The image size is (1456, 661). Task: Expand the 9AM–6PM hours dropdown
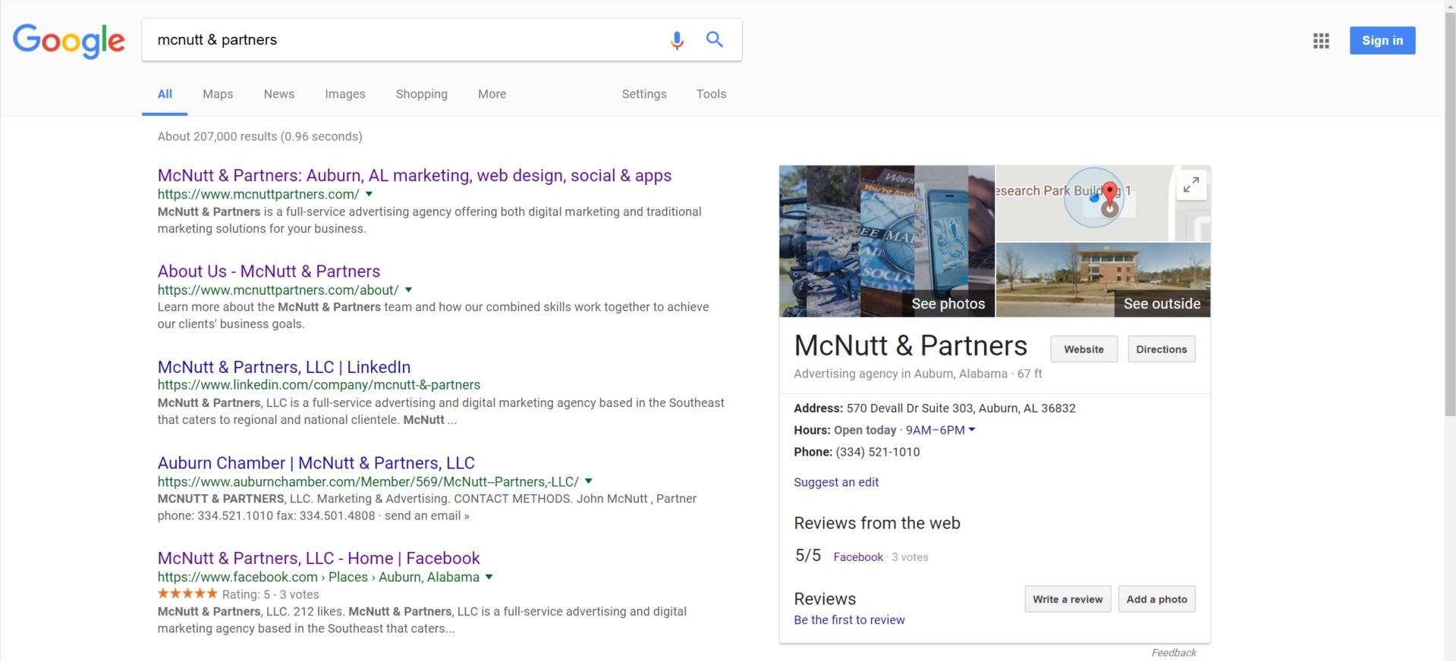[x=971, y=430]
